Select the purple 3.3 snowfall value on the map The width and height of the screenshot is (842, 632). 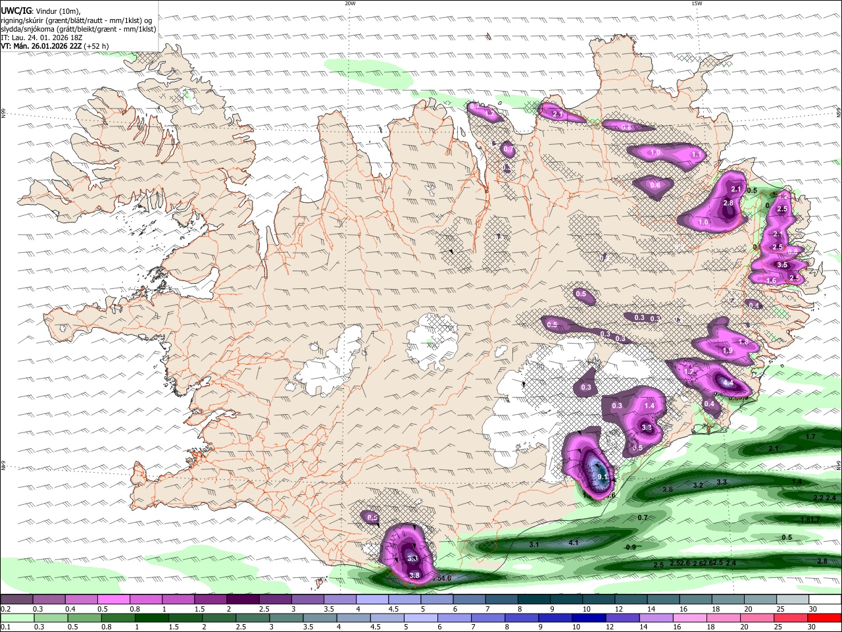(x=647, y=428)
